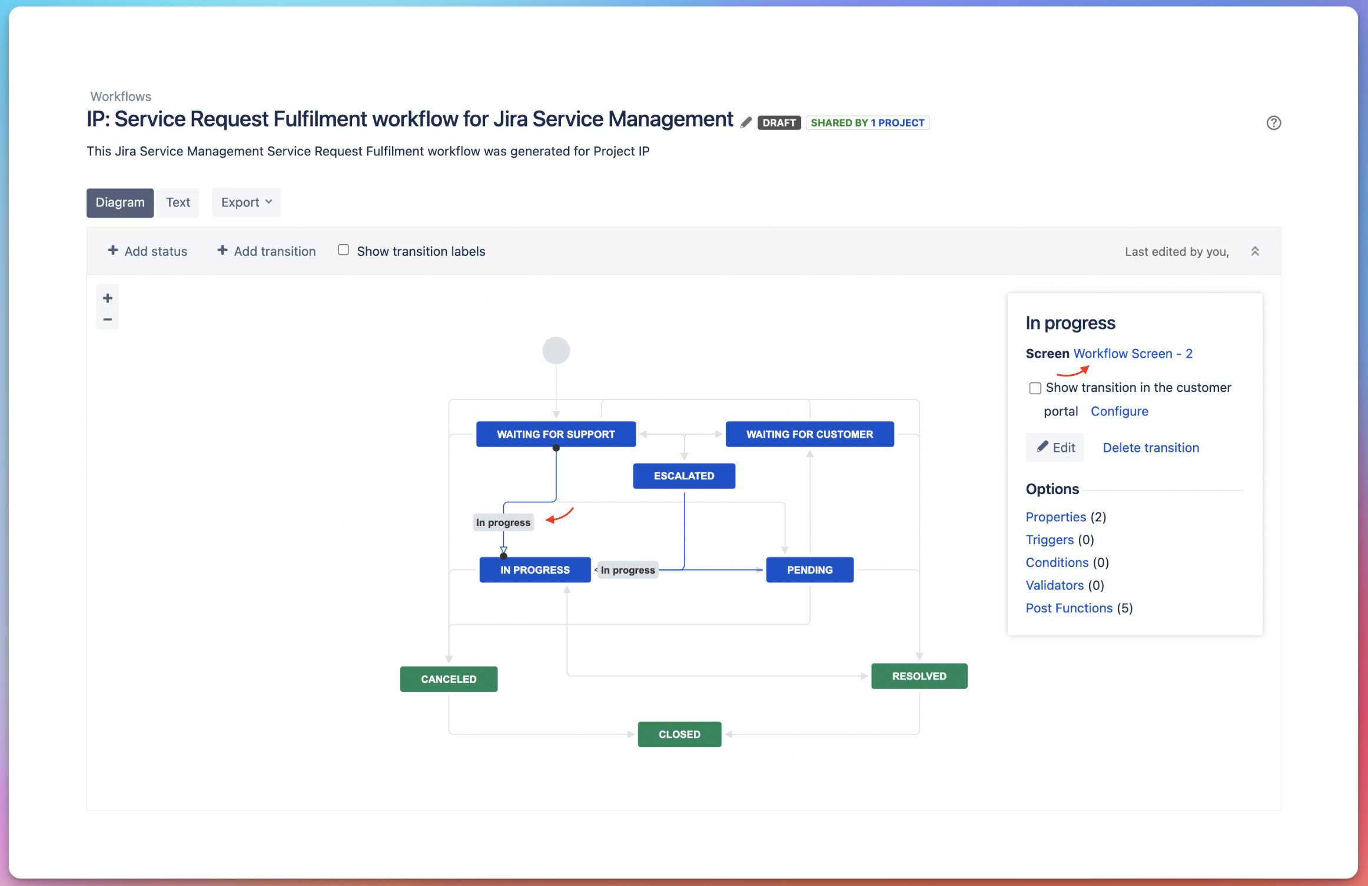
Task: Click the initial gray circle start node
Action: coord(556,351)
